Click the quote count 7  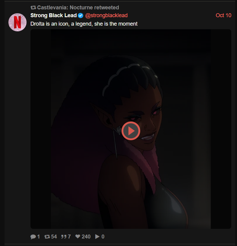click(x=69, y=237)
